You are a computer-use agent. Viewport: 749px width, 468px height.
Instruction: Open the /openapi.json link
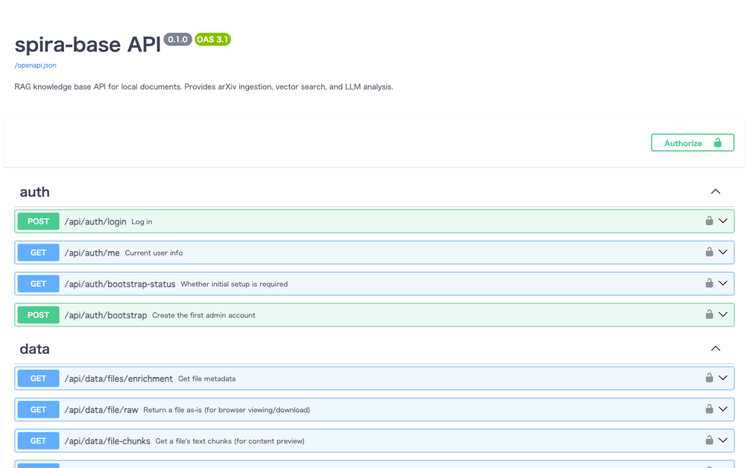[35, 66]
